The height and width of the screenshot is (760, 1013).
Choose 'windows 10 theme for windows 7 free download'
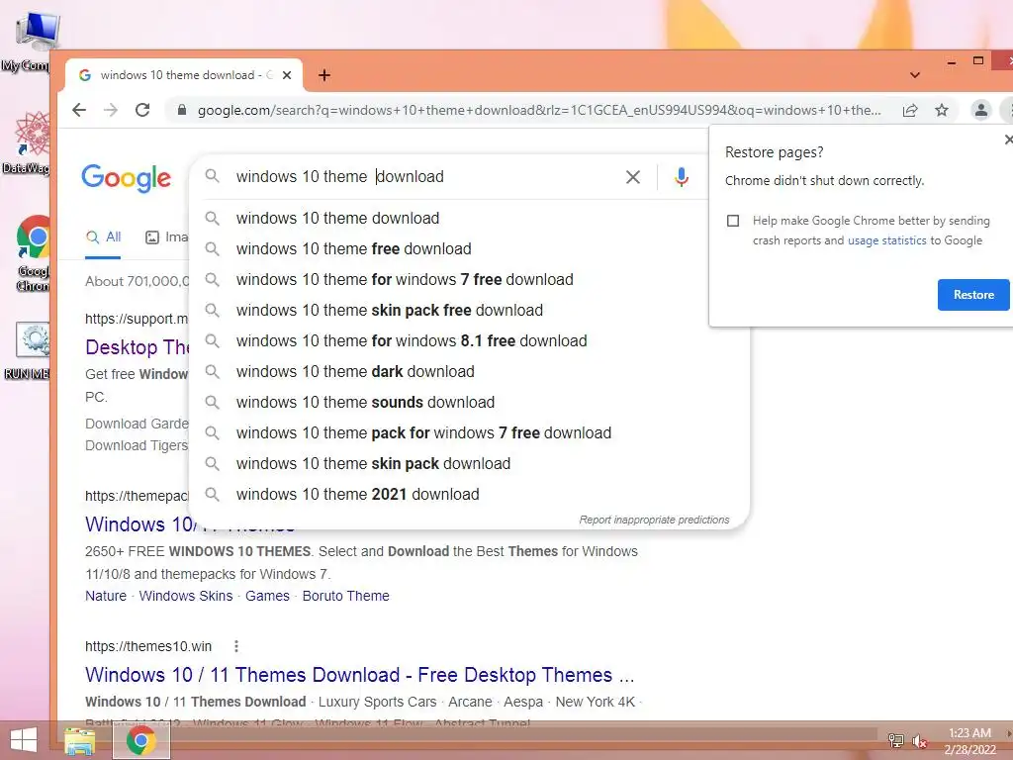pyautogui.click(x=470, y=280)
